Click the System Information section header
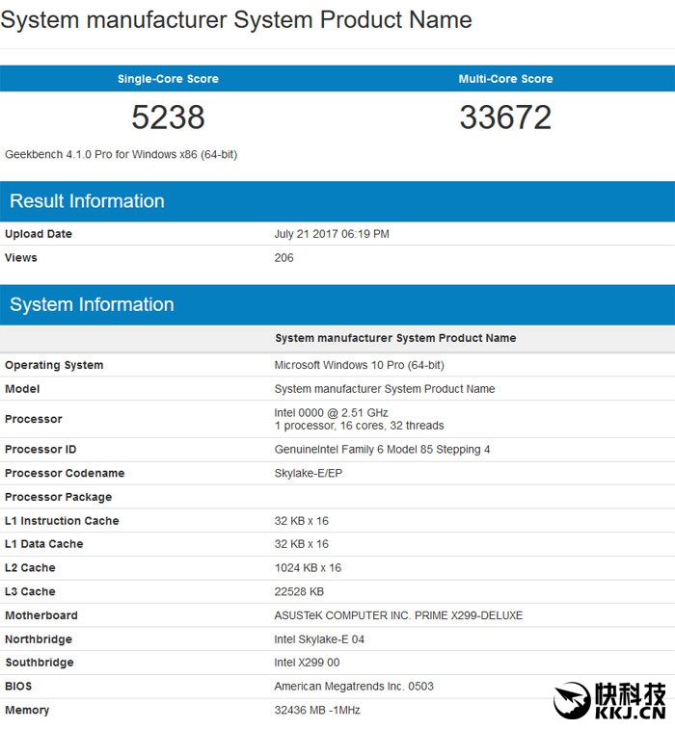Screen dimensions: 675x729 [92, 304]
